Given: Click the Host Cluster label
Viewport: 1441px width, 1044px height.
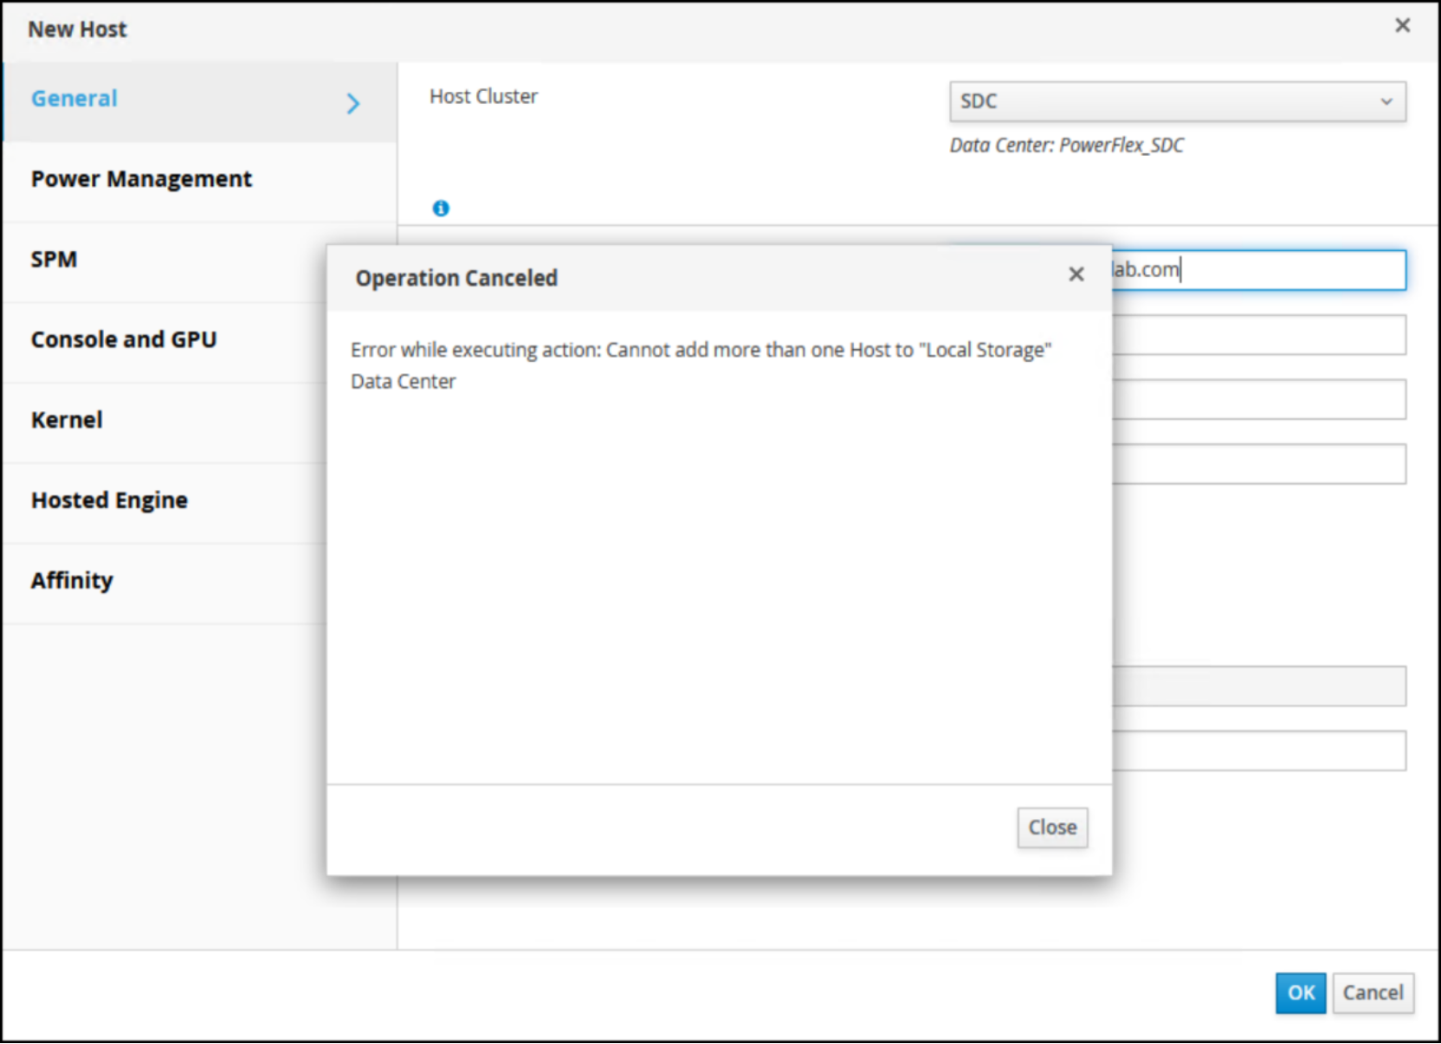Looking at the screenshot, I should (x=484, y=96).
